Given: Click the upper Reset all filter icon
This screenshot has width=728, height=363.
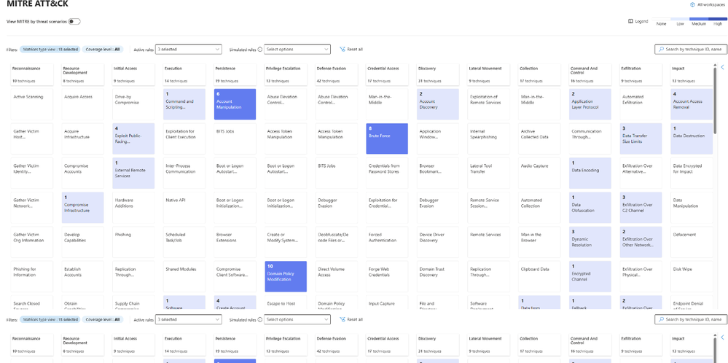Looking at the screenshot, I should [343, 49].
